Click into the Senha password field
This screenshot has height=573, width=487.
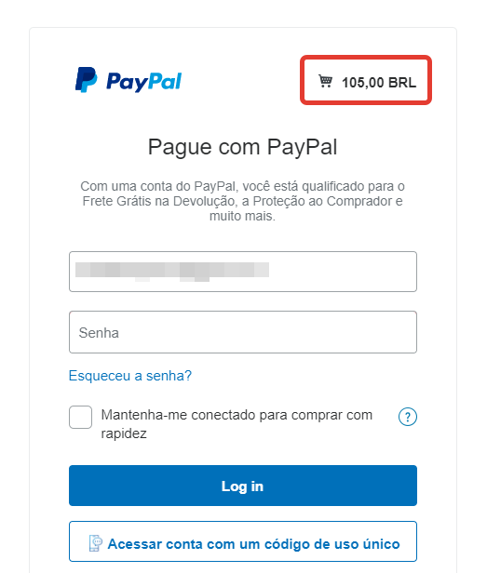pyautogui.click(x=243, y=332)
